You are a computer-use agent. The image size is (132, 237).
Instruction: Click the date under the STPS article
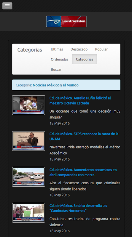click(x=60, y=159)
